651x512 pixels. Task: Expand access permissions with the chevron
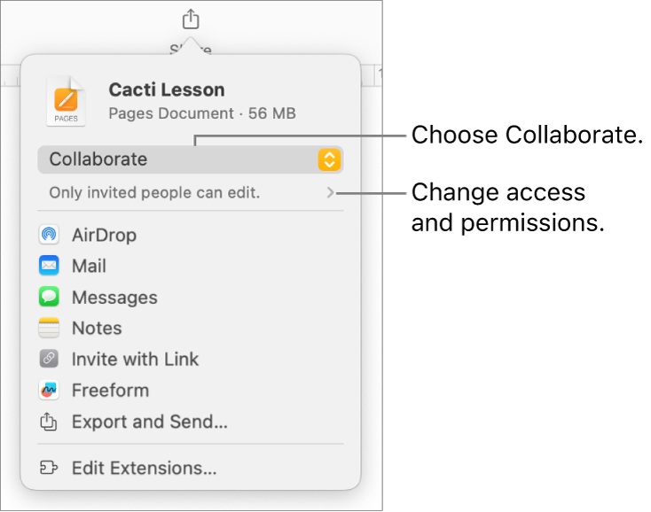point(331,192)
